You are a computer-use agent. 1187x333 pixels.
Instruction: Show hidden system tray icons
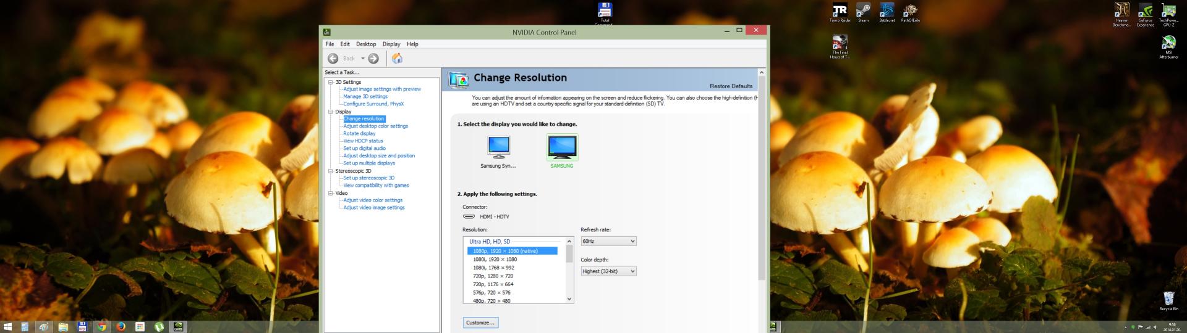(1125, 327)
